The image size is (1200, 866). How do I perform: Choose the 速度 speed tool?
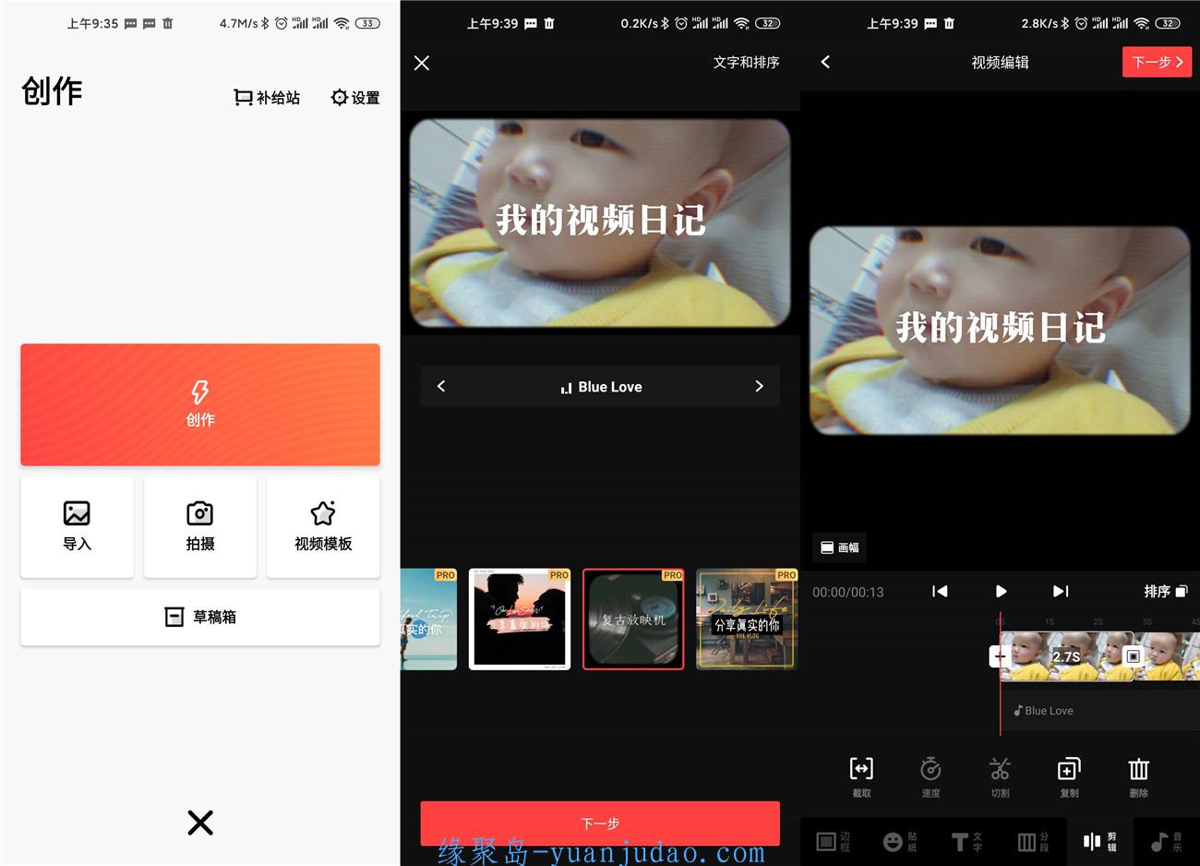click(x=930, y=777)
